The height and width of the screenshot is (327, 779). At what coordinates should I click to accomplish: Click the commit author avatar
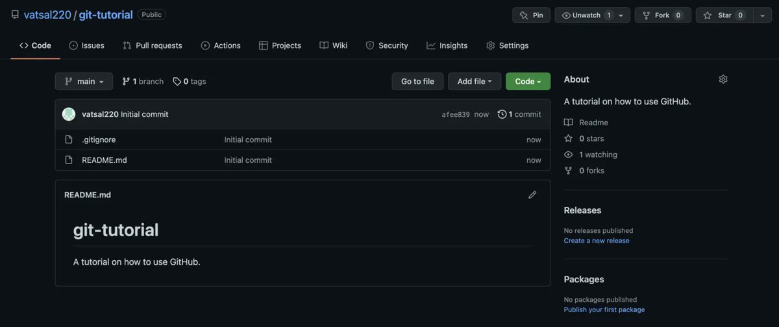(x=69, y=114)
